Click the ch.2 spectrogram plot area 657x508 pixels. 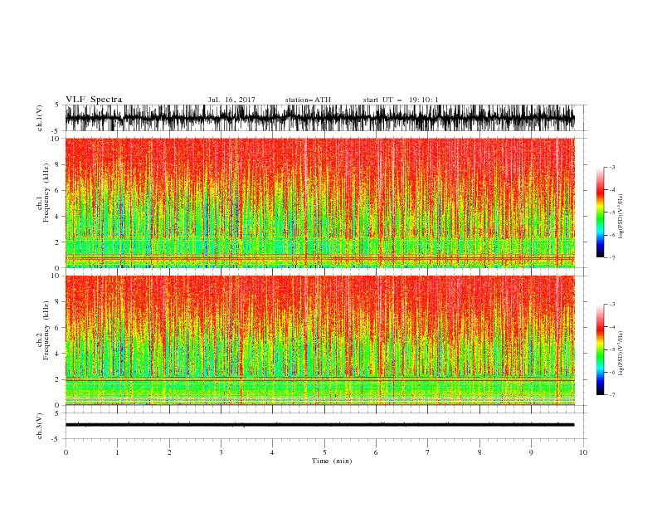[x=320, y=340]
